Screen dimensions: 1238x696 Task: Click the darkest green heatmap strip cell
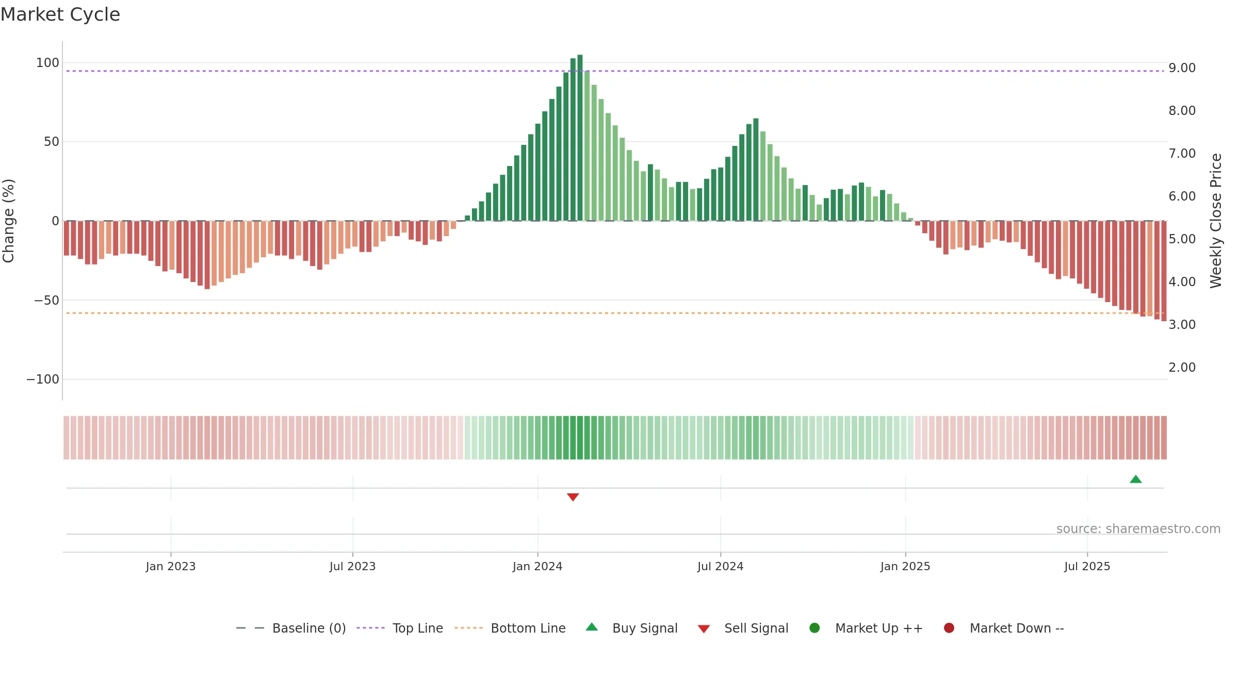tap(580, 438)
